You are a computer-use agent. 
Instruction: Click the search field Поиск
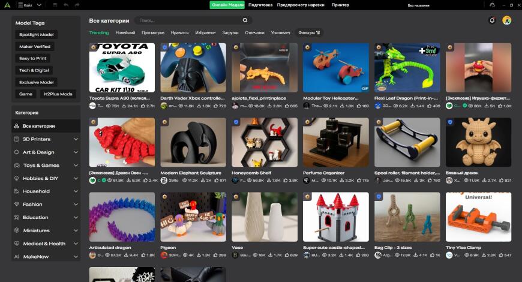[190, 20]
